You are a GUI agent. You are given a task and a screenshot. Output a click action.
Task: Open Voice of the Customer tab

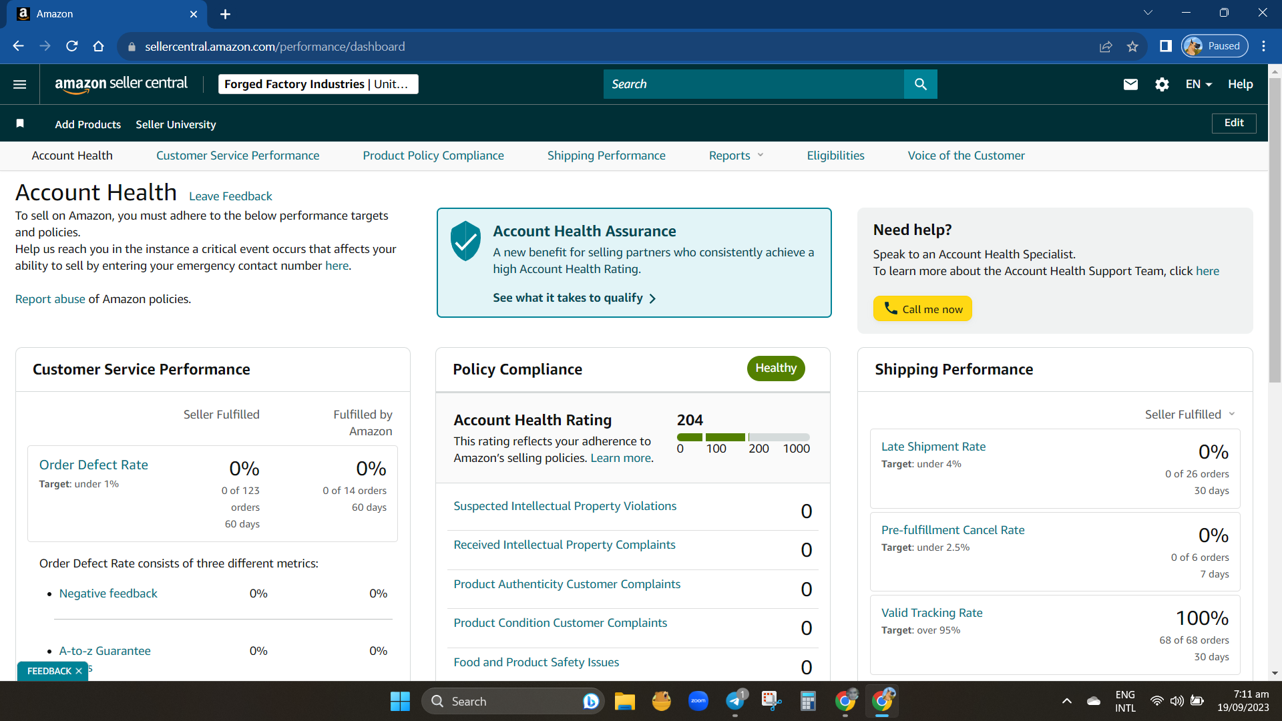click(966, 156)
